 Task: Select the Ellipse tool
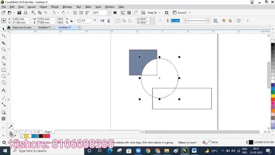(x=3, y=76)
